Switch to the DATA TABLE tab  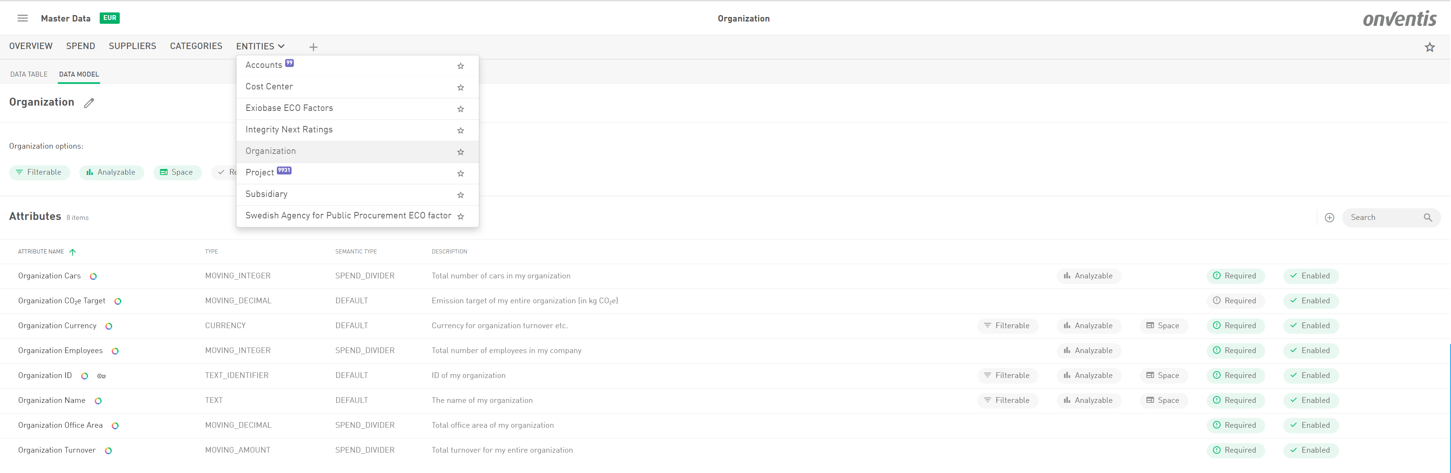pos(29,74)
